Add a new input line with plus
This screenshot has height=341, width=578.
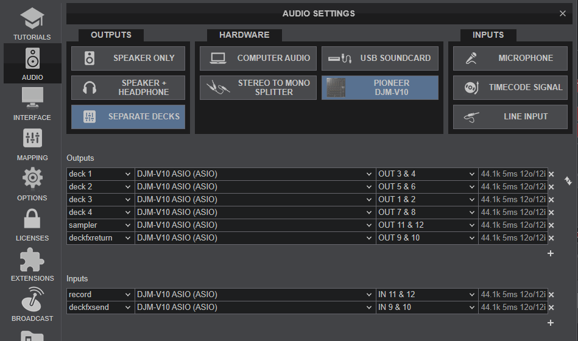tap(551, 323)
